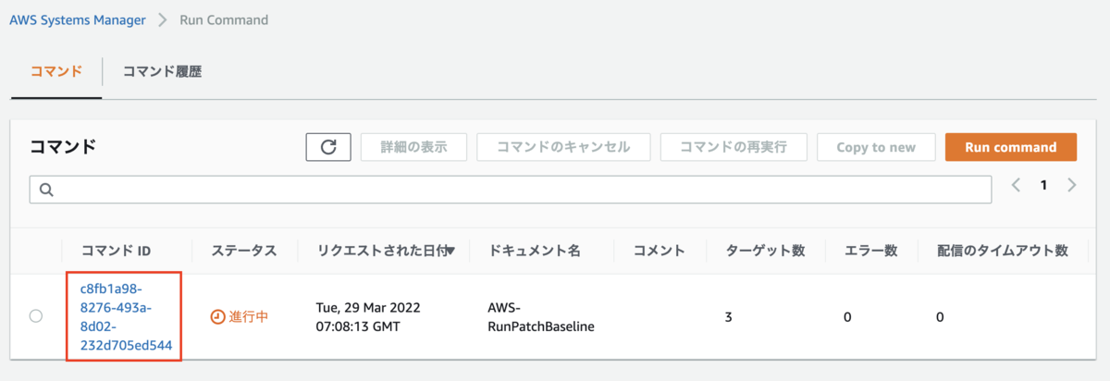1110x381 pixels.
Task: Click the search magnifier icon
Action: tap(46, 190)
